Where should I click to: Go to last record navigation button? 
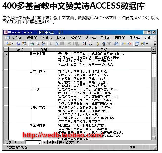tap(50, 142)
